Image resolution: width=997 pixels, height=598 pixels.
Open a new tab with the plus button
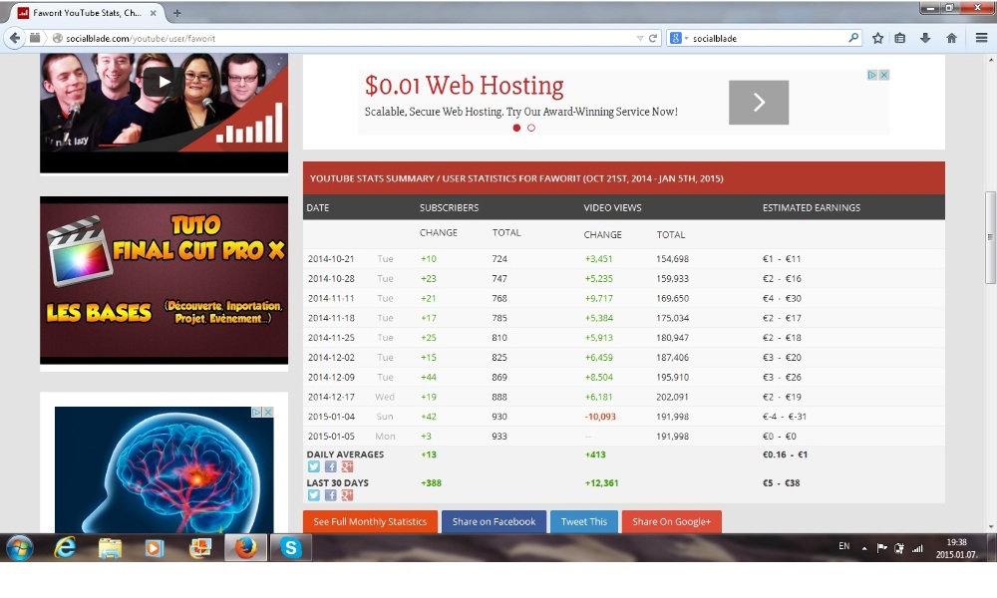click(176, 13)
